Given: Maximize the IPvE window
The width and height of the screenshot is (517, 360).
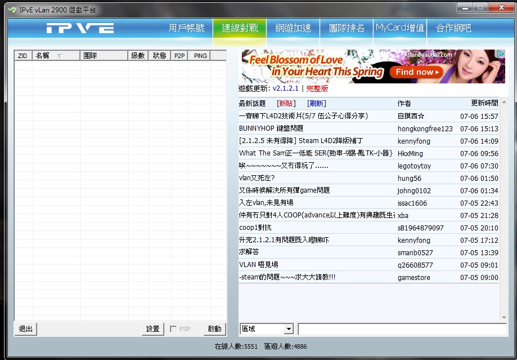Looking at the screenshot, I should click(480, 8).
